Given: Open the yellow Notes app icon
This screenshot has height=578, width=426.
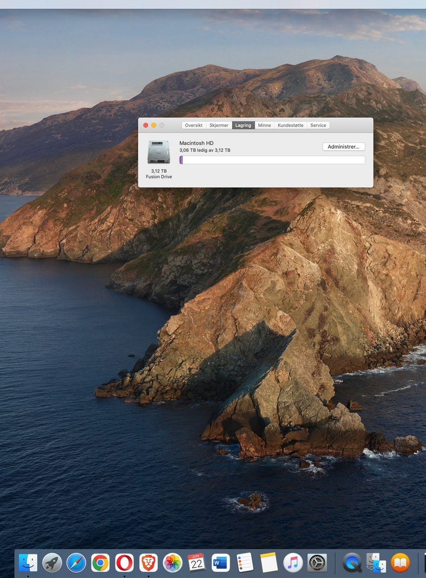Looking at the screenshot, I should 269,563.
